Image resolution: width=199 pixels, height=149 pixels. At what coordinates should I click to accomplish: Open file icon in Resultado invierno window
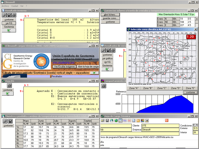[x=4, y=15]
